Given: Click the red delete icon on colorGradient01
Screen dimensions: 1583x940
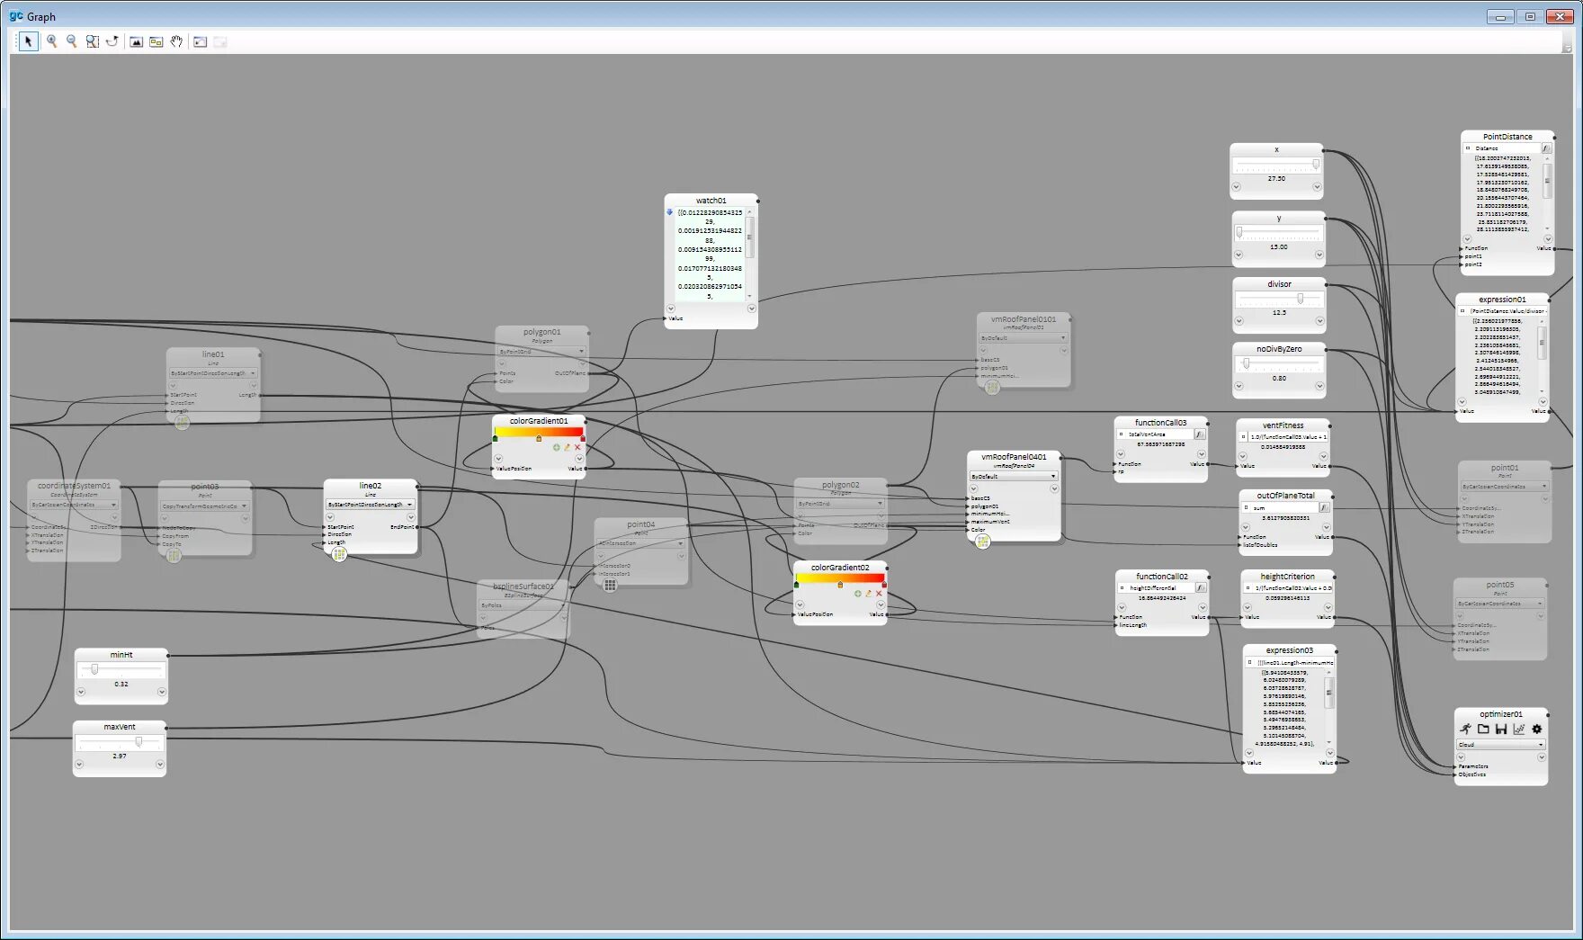Looking at the screenshot, I should (577, 447).
